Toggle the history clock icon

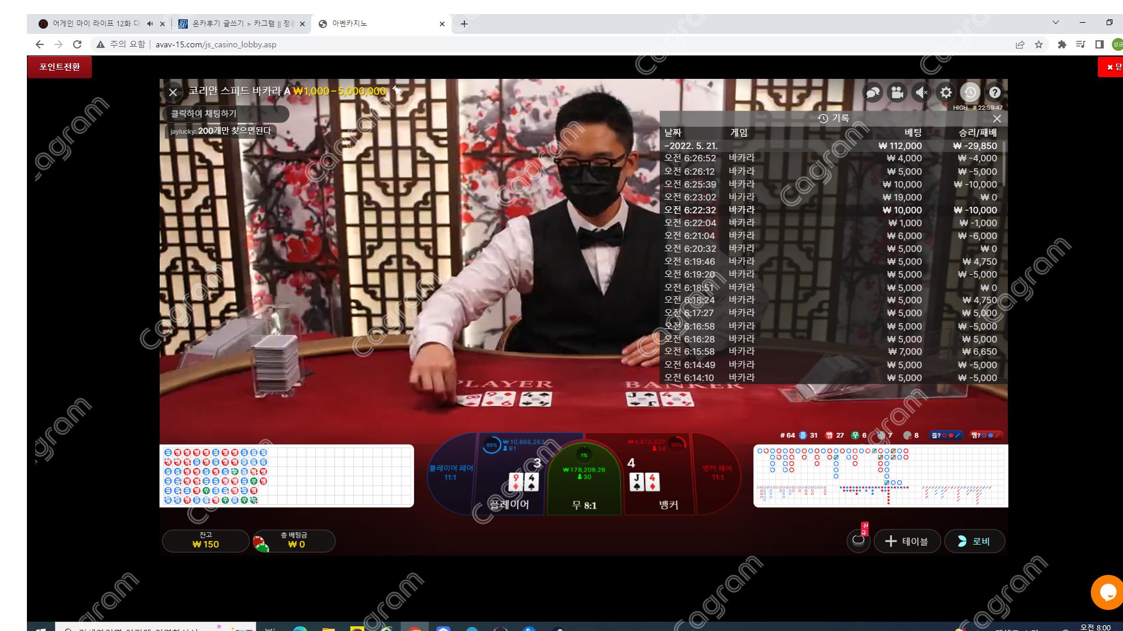point(970,93)
